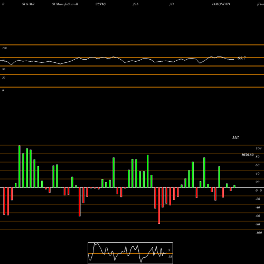Click the label 15 in mini chart
This screenshot has height=264, width=264.
point(170,257)
